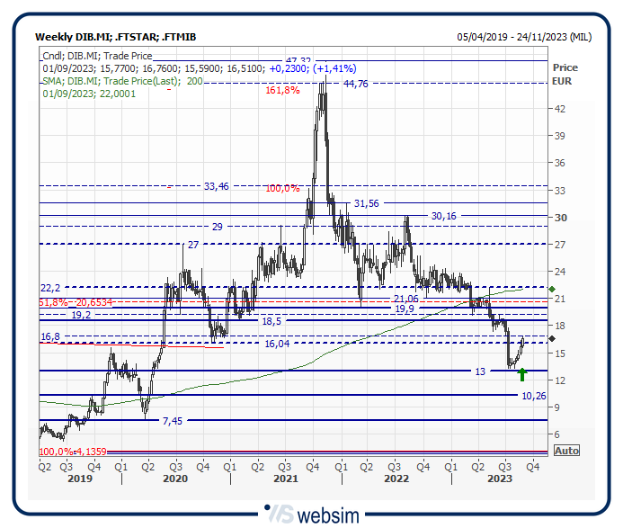The image size is (623, 528).
Task: Click the Auto scale button
Action: coord(566,451)
